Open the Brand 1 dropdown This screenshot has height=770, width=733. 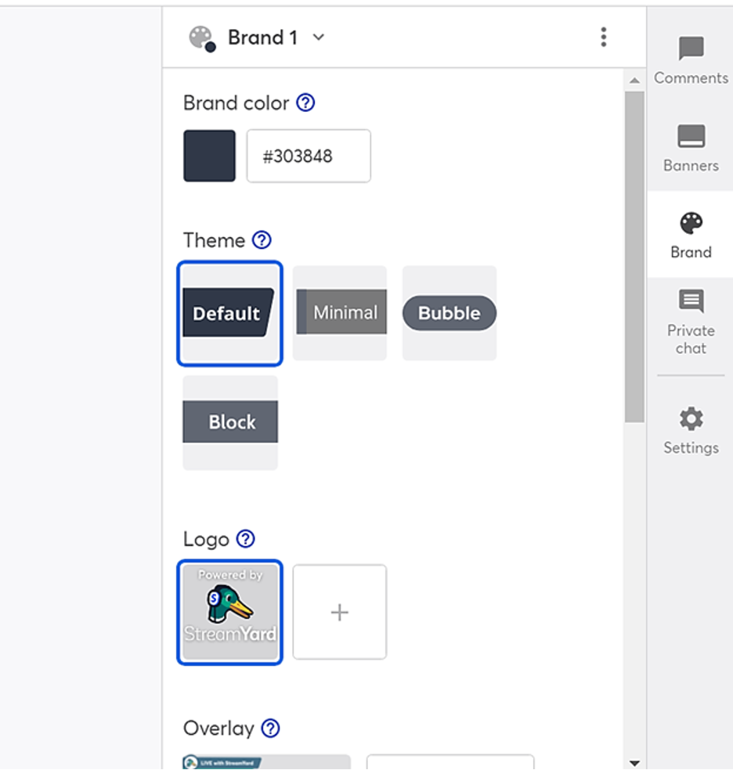point(317,37)
